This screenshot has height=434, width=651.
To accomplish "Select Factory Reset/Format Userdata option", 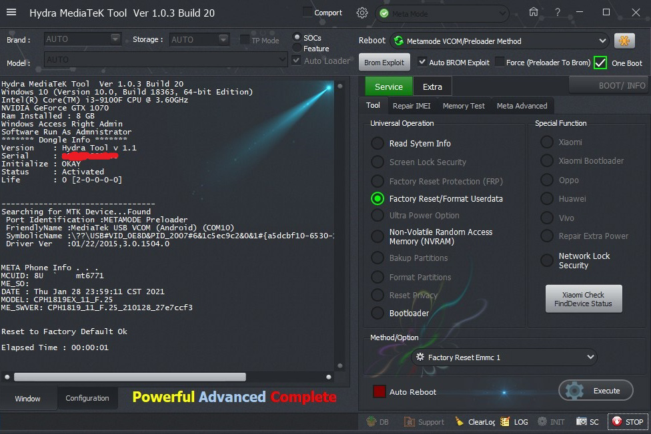I will point(378,198).
